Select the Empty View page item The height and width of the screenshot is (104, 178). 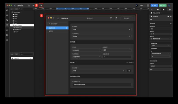(22, 58)
